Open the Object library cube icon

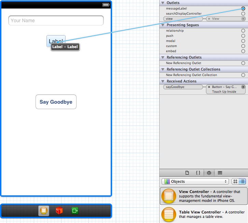pos(209,173)
